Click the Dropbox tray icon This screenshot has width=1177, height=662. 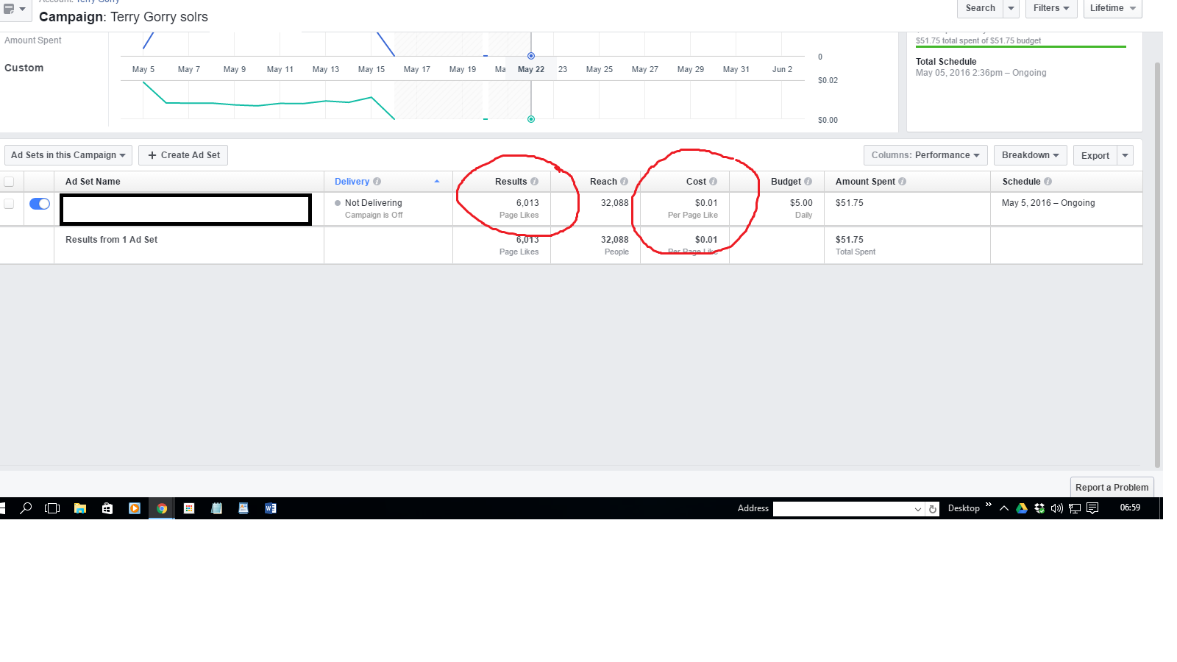1039,508
